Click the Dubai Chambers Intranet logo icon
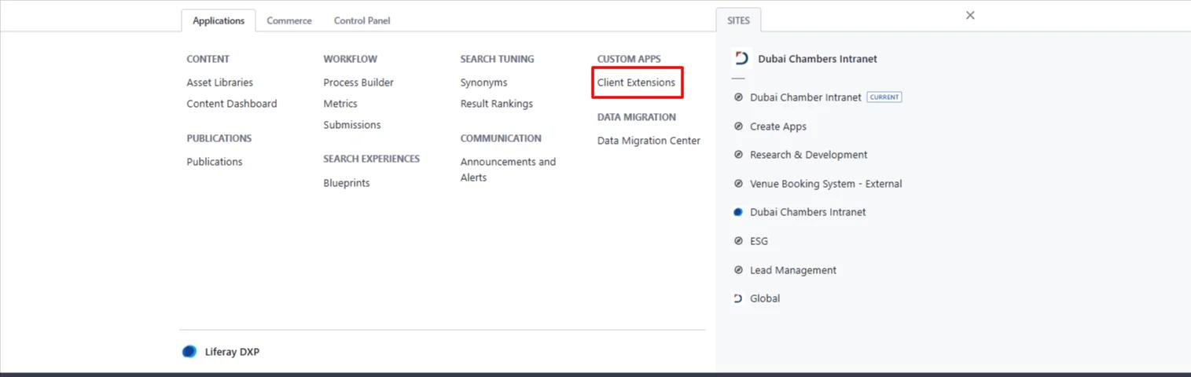Screen dimensions: 1191x377 pos(741,59)
